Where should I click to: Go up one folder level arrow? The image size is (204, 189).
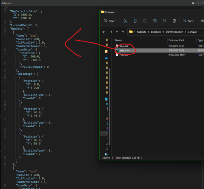tap(123, 32)
